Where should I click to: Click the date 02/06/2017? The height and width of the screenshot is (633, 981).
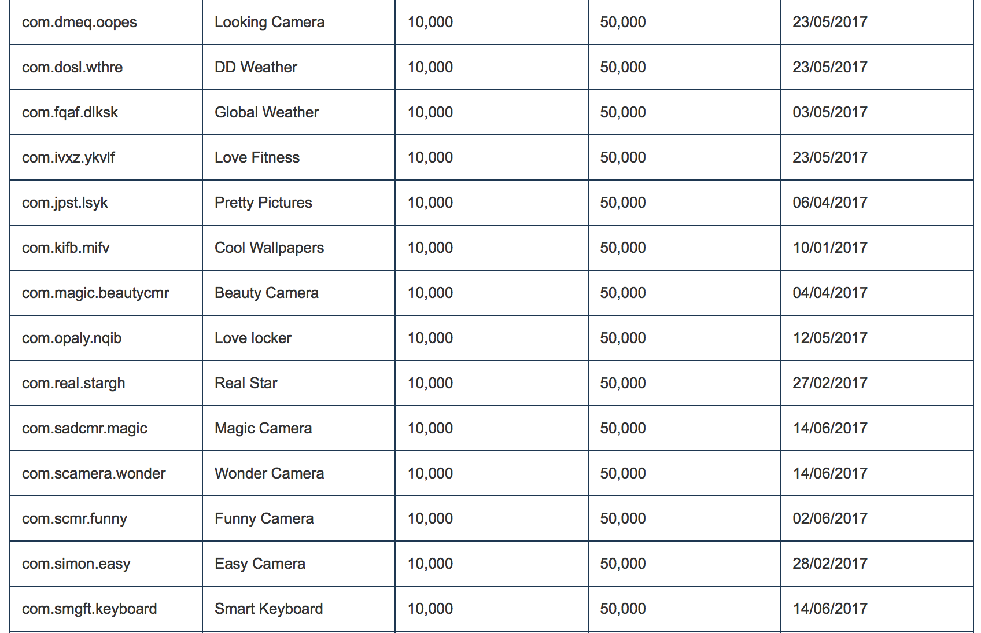pyautogui.click(x=829, y=519)
